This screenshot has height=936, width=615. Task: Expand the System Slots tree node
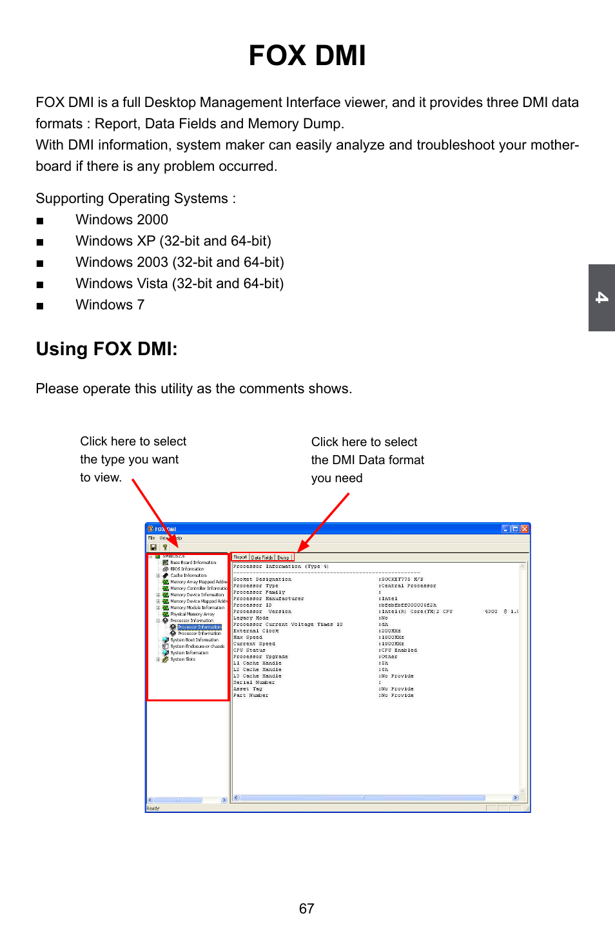coord(158,659)
